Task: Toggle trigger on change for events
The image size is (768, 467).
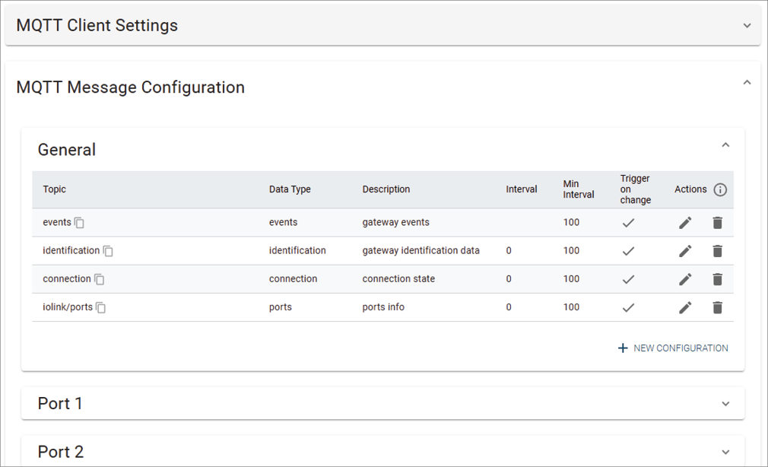Action: pos(628,222)
